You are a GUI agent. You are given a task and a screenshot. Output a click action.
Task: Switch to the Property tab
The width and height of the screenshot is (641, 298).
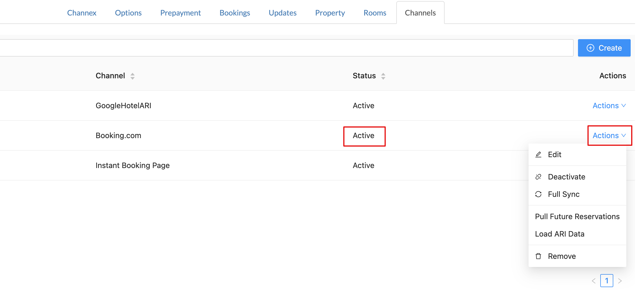tap(330, 13)
